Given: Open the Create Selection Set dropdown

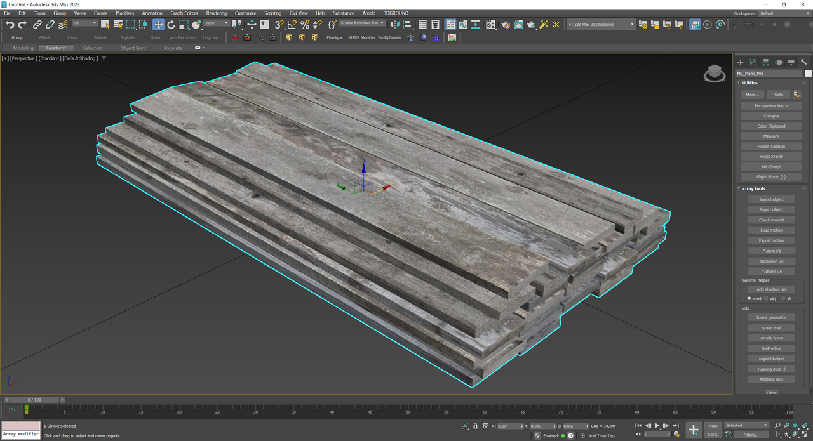Looking at the screenshot, I should 363,23.
